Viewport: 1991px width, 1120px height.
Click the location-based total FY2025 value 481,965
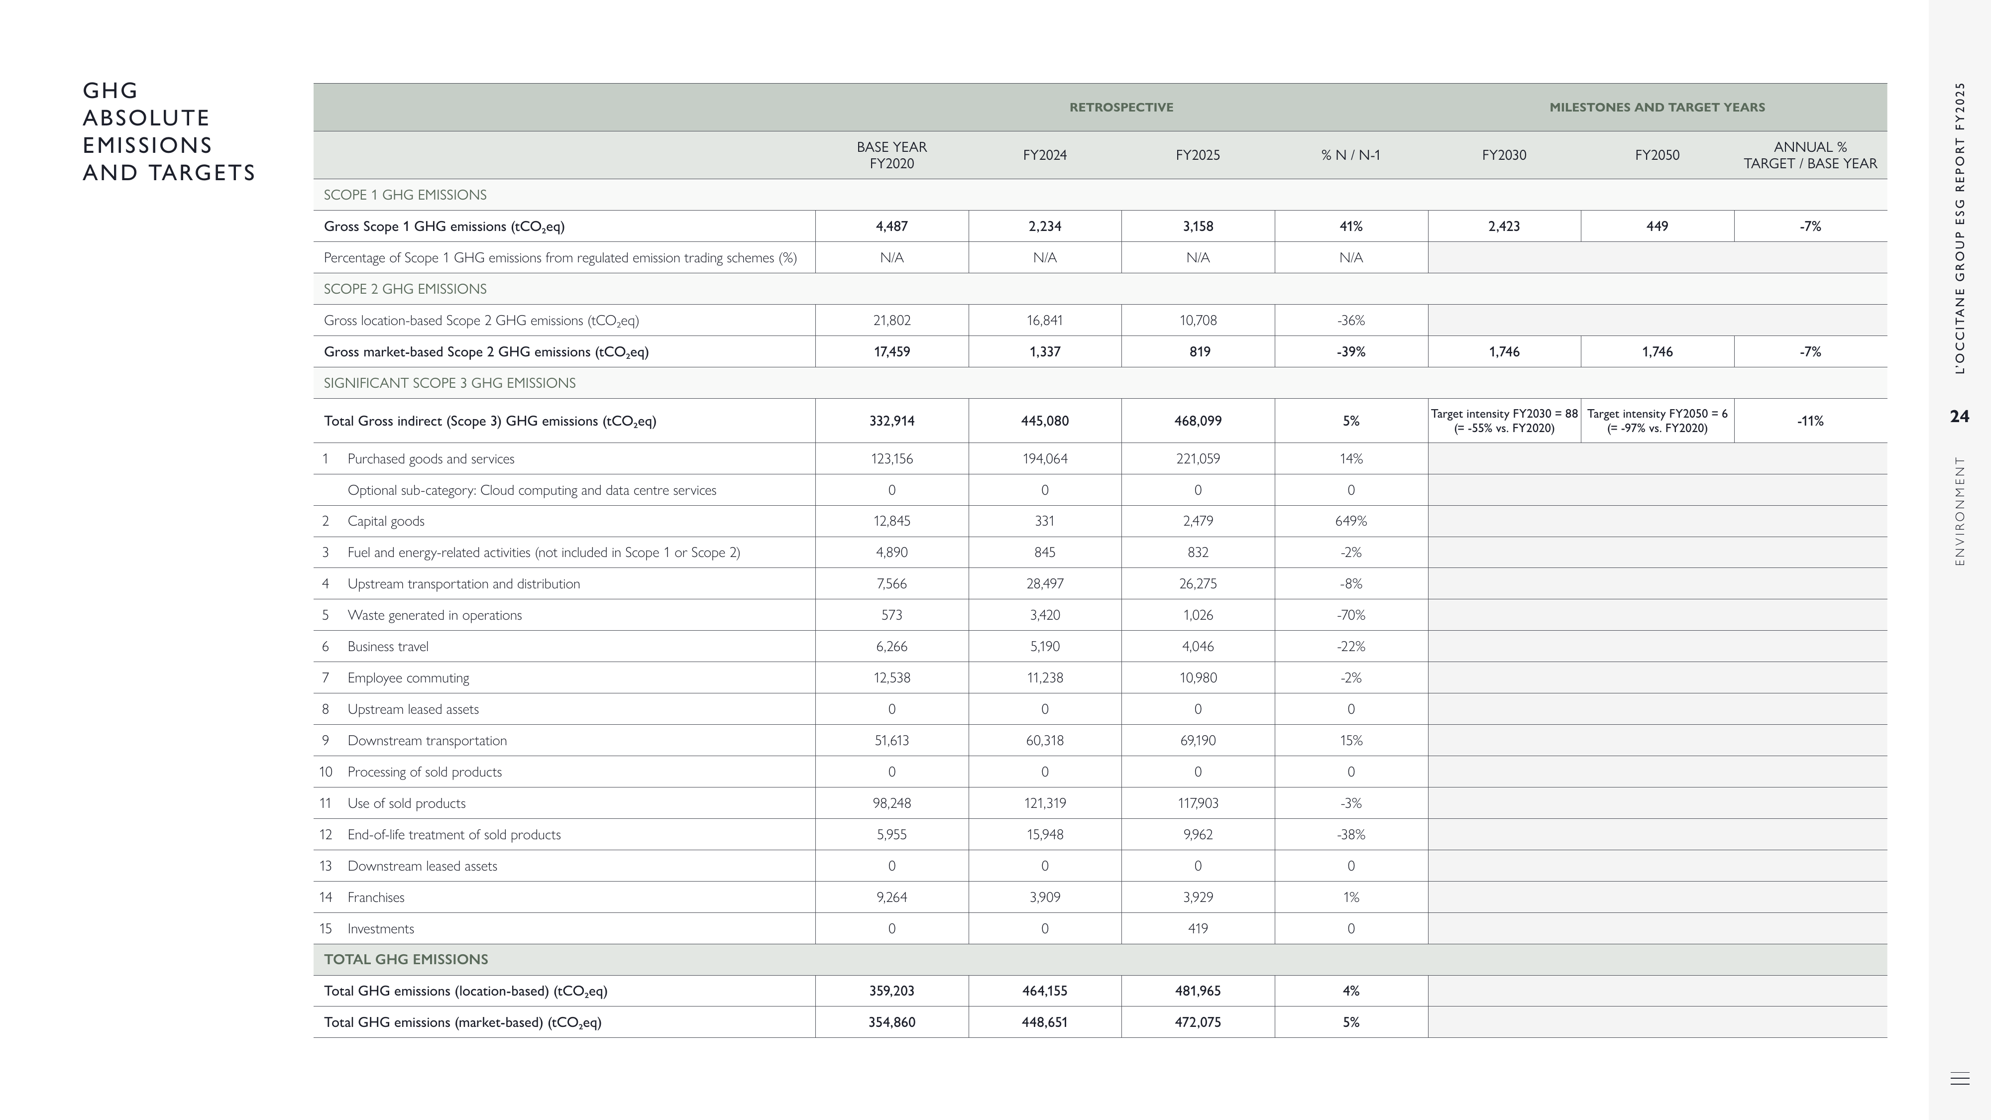[1197, 991]
